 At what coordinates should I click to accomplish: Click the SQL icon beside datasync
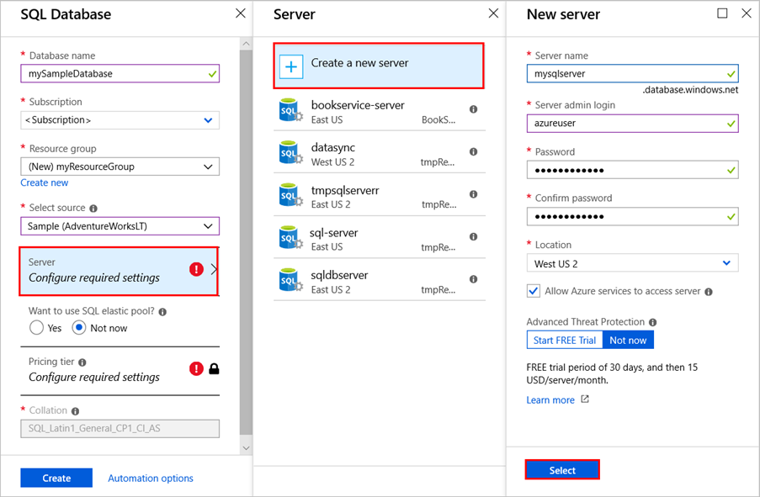click(x=291, y=153)
